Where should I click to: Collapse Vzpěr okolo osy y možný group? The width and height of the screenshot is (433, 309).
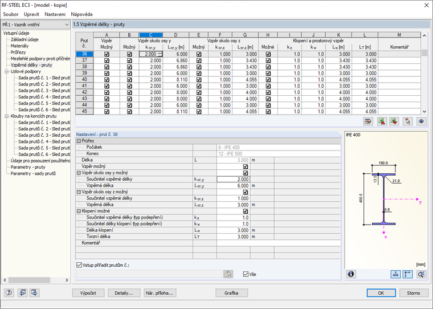pos(79,173)
